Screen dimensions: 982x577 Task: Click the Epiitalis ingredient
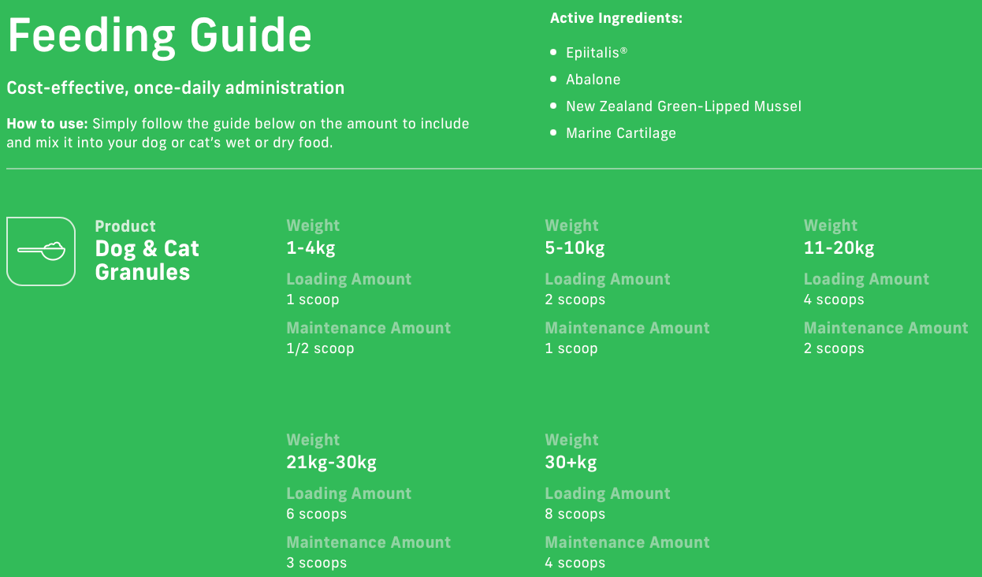tap(597, 53)
